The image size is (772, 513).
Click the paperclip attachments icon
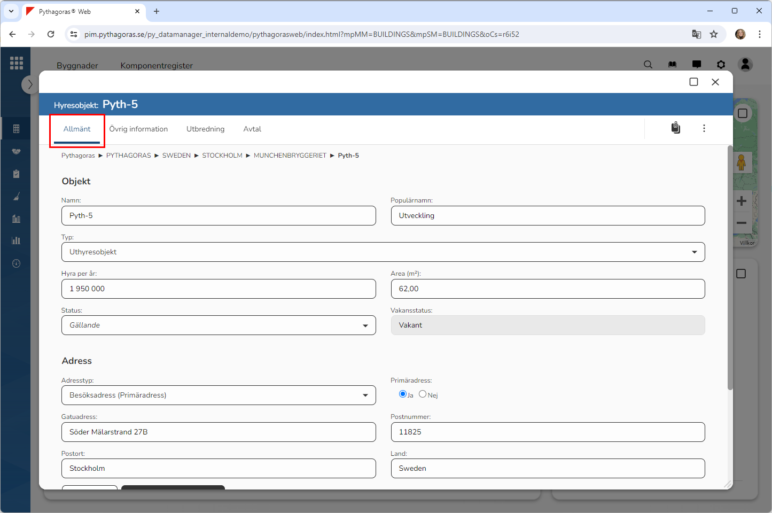click(676, 128)
